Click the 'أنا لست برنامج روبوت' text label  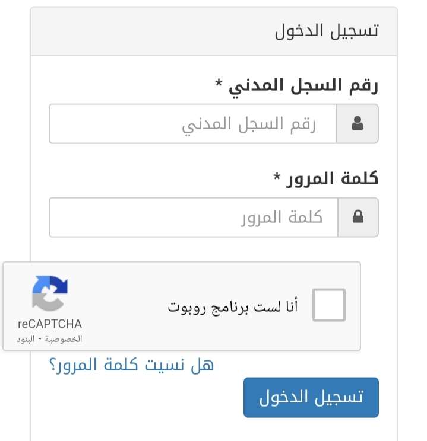coord(233,306)
